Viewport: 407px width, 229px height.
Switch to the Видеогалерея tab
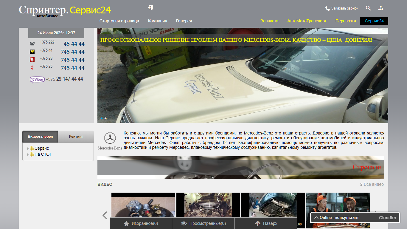point(40,137)
